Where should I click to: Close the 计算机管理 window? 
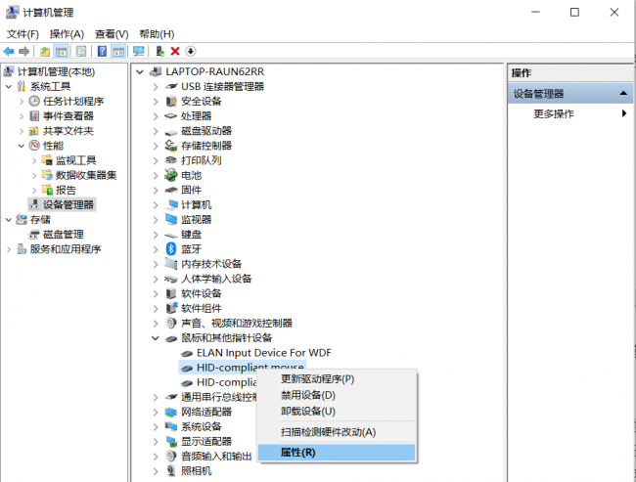point(614,12)
